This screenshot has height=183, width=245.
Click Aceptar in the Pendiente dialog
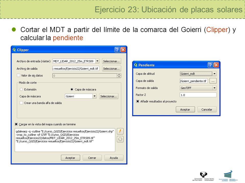[185, 109]
